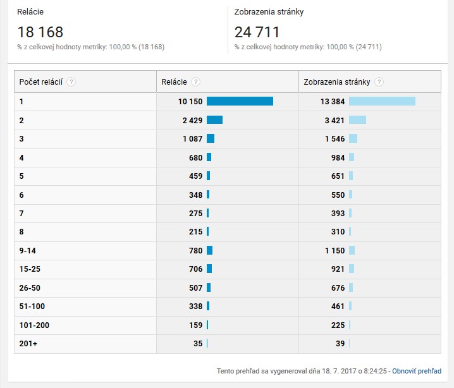Click the pageviews value 1 150
Viewport: 454px width, 388px height.
[334, 251]
